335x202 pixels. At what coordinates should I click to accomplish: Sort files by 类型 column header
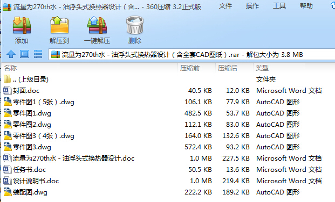click(262, 68)
